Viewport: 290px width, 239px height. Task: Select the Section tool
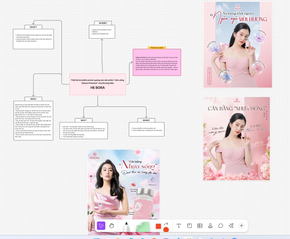pyautogui.click(x=189, y=226)
